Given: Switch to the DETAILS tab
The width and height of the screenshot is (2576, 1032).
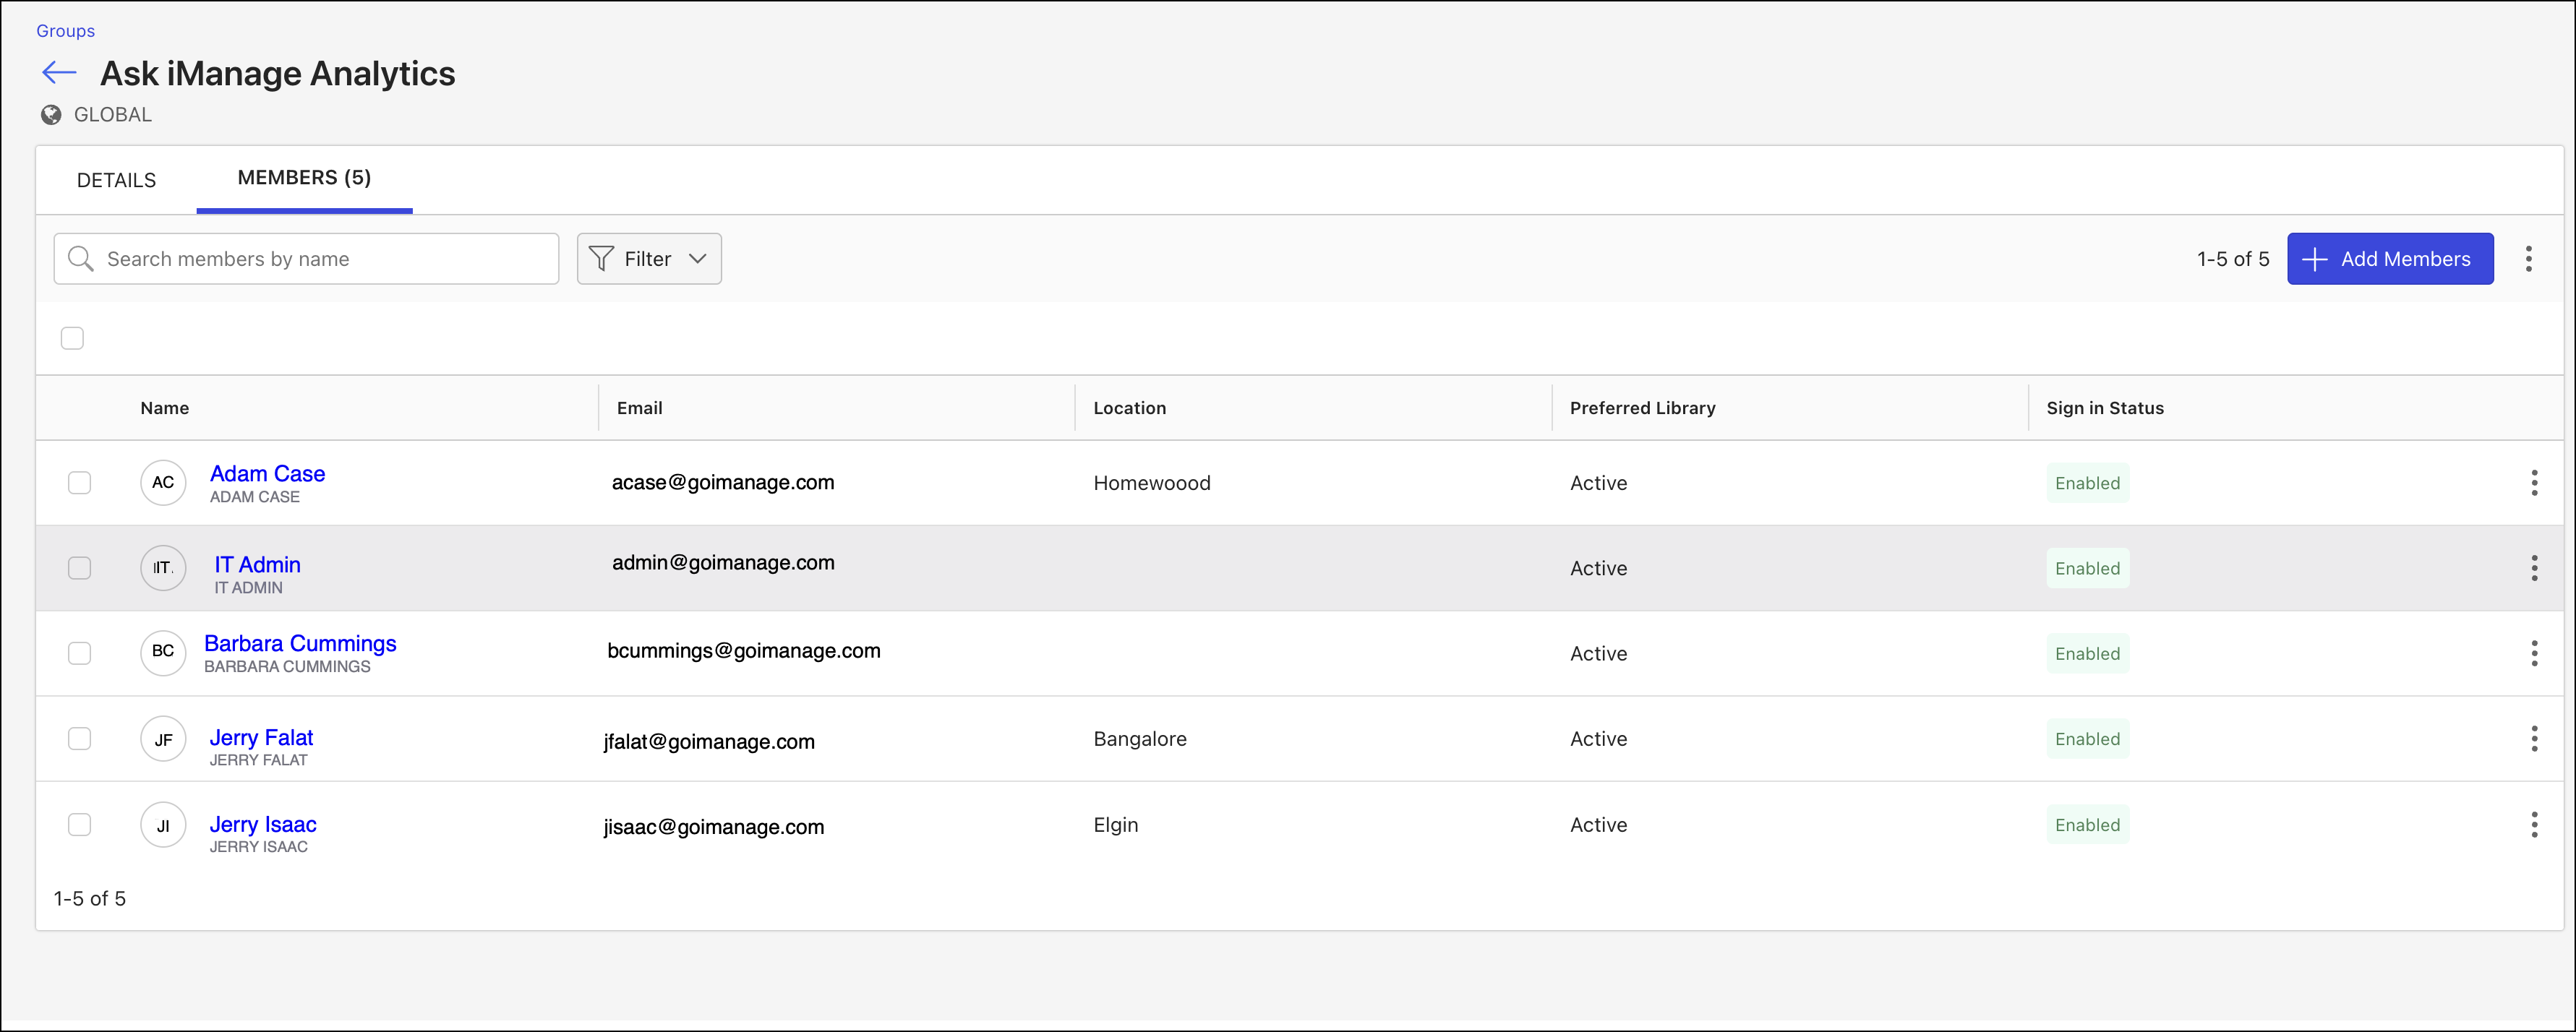Looking at the screenshot, I should [116, 180].
